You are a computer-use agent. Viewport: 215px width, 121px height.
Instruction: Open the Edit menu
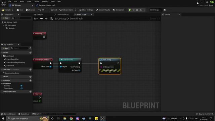[x=15, y=1]
